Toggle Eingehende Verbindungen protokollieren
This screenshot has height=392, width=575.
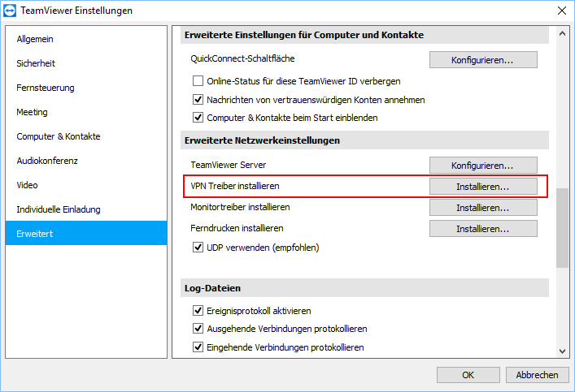198,347
